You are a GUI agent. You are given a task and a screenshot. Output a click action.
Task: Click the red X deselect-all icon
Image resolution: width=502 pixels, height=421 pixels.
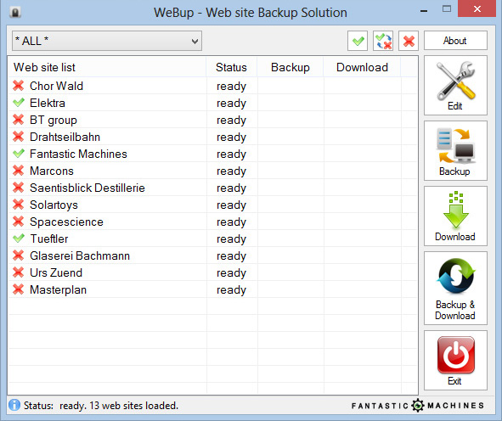(409, 41)
